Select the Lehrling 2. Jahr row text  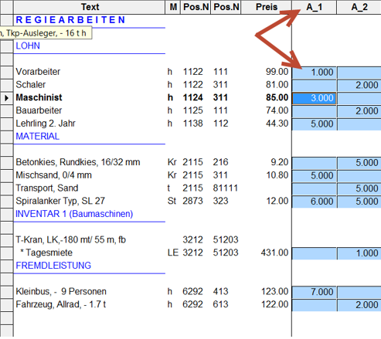tap(46, 124)
